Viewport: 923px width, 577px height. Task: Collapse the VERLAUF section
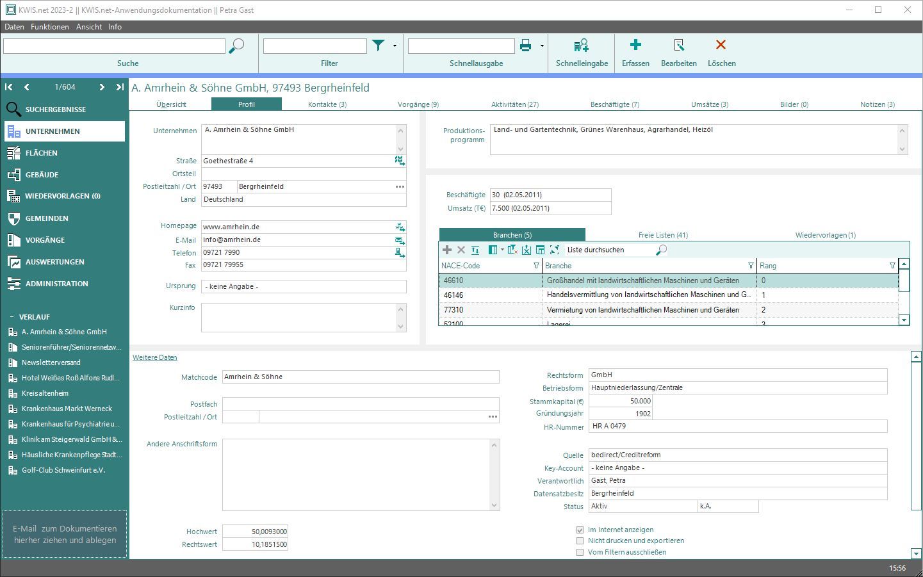[x=12, y=317]
